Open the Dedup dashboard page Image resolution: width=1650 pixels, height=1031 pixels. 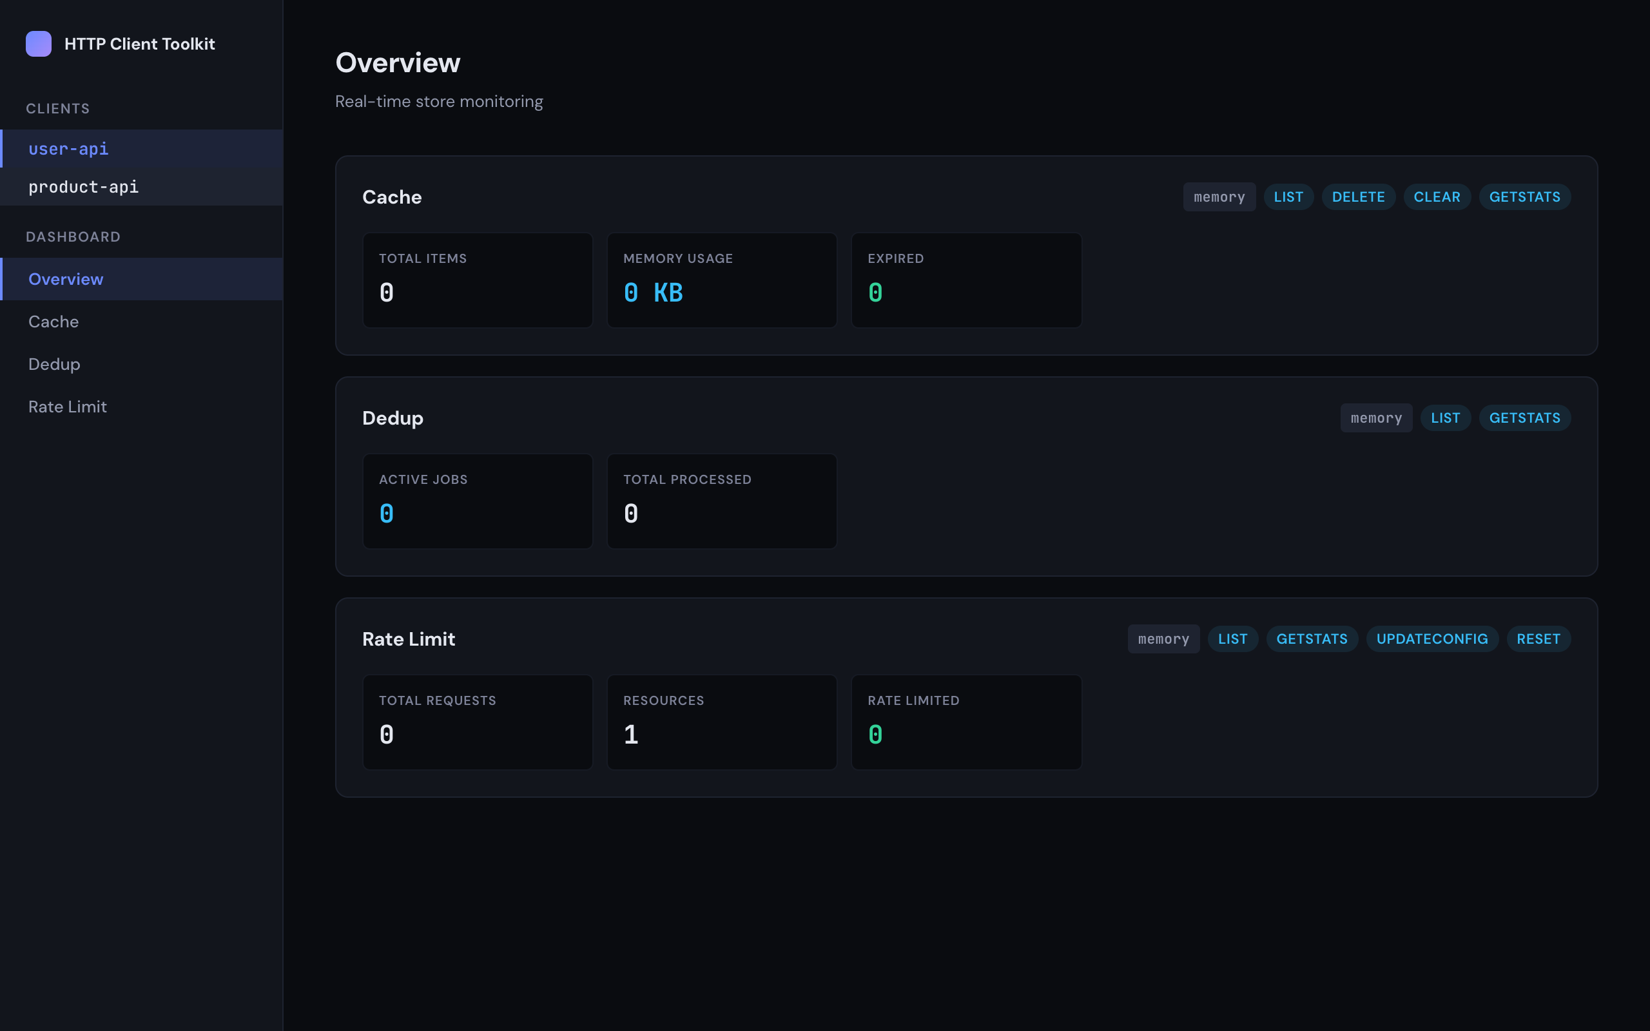point(54,363)
